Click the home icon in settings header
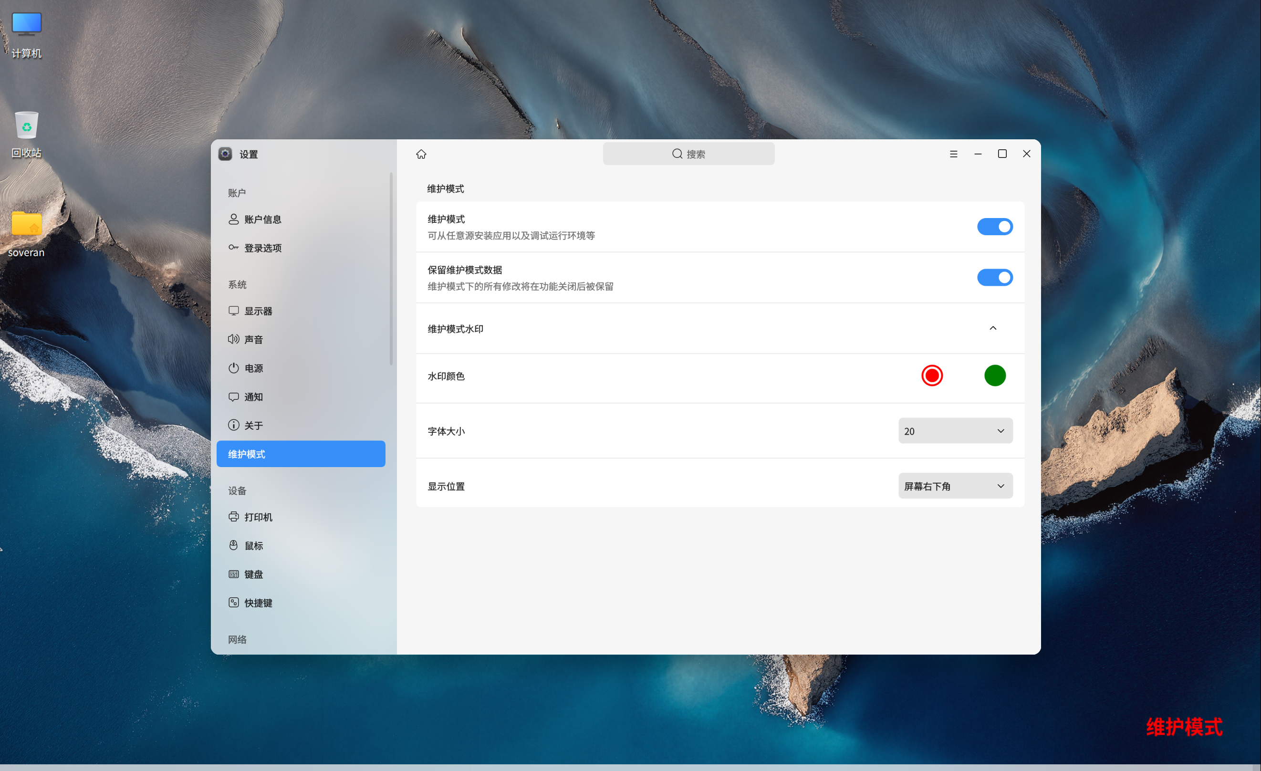 421,154
